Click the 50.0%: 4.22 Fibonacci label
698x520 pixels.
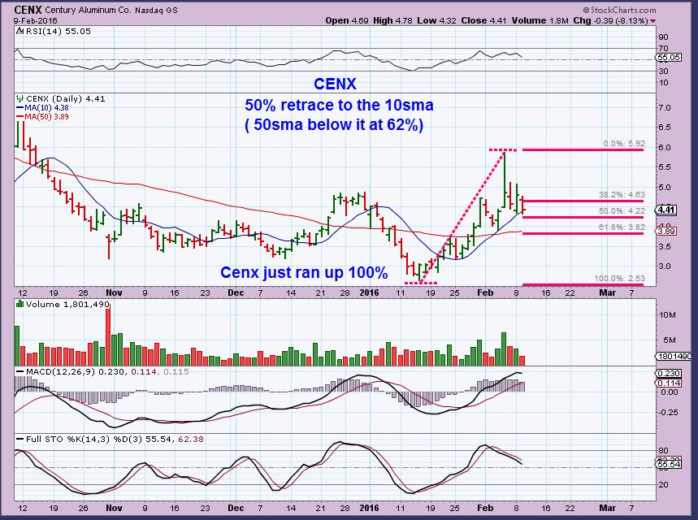pos(622,210)
